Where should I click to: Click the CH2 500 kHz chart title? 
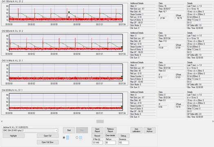click(12, 31)
